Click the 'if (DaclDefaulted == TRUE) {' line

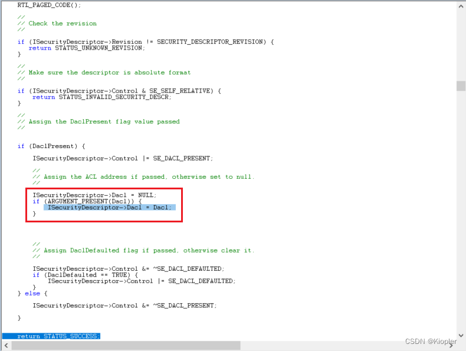[x=86, y=275]
